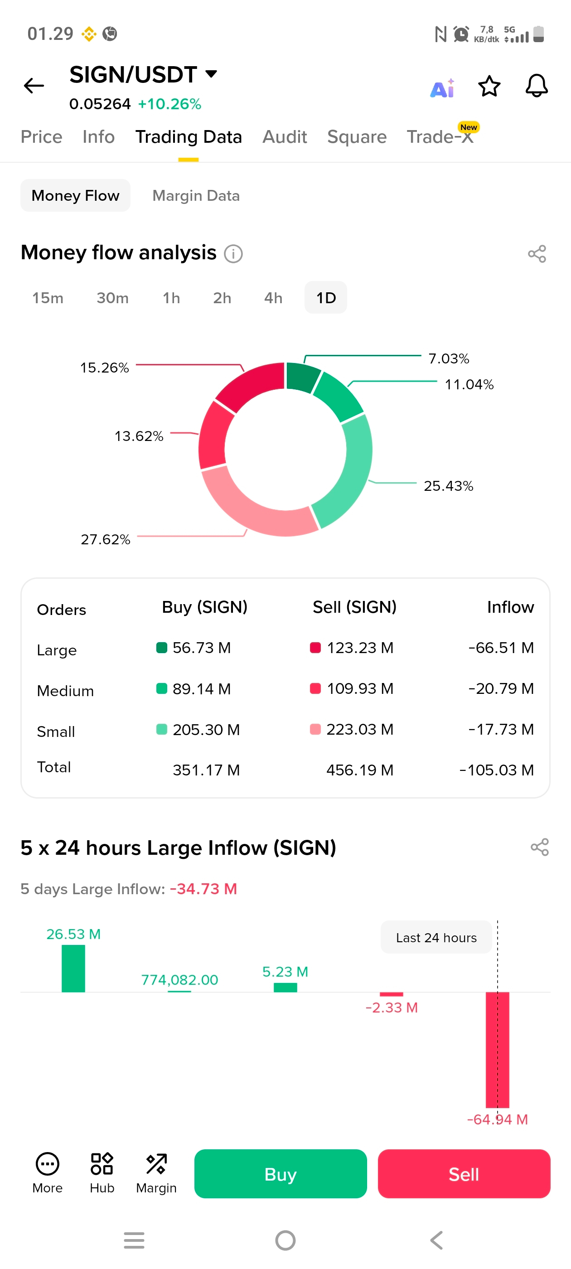The width and height of the screenshot is (571, 1269).
Task: Add SIGN/USDT to favorites with star
Action: 489,86
